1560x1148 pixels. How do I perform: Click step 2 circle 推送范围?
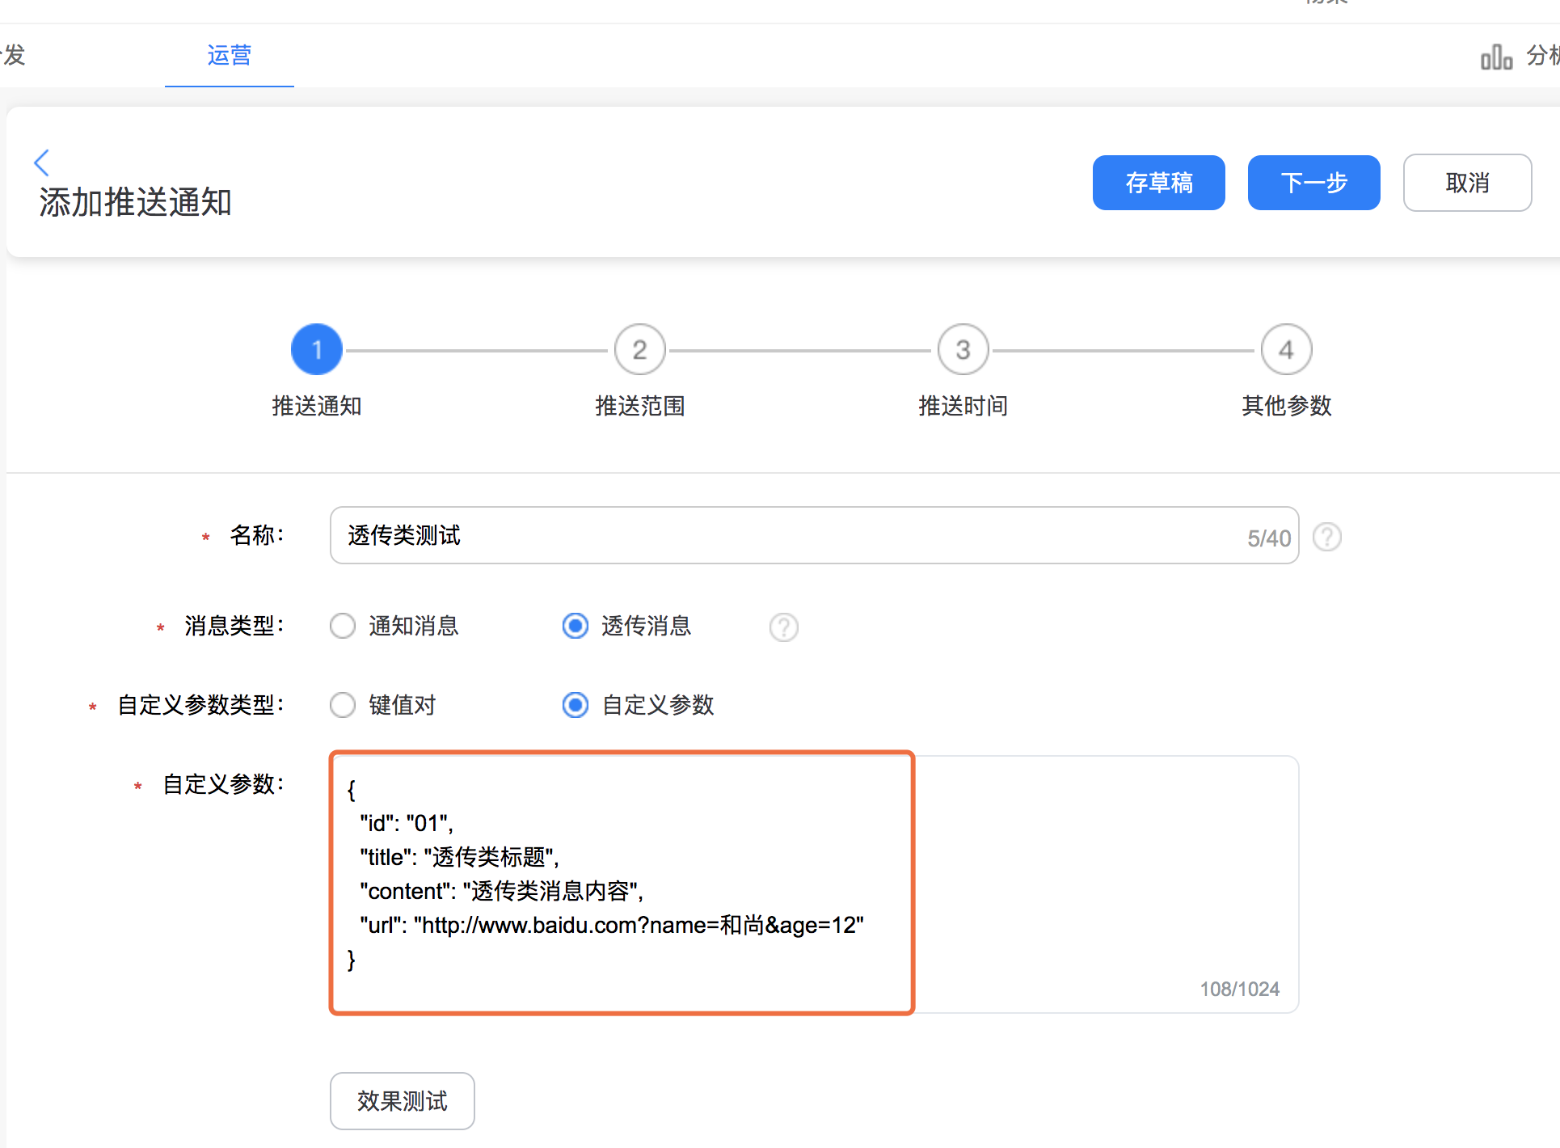pos(639,350)
